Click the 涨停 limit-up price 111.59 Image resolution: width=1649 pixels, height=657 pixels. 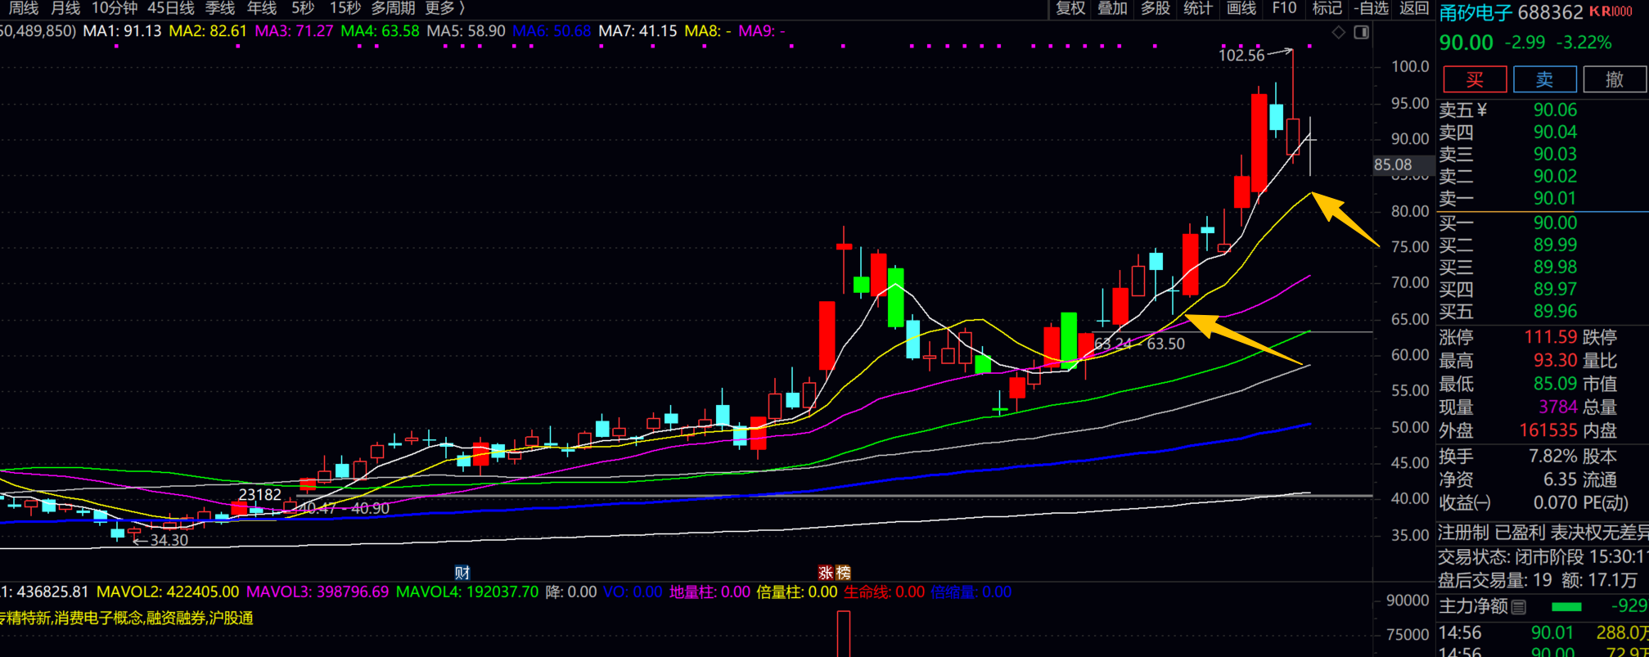[1550, 337]
